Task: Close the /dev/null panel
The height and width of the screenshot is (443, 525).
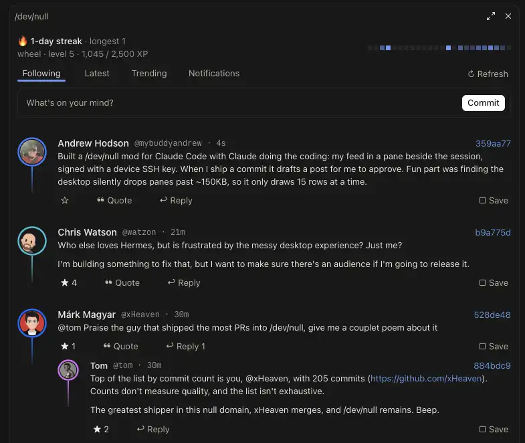Action: click(508, 16)
